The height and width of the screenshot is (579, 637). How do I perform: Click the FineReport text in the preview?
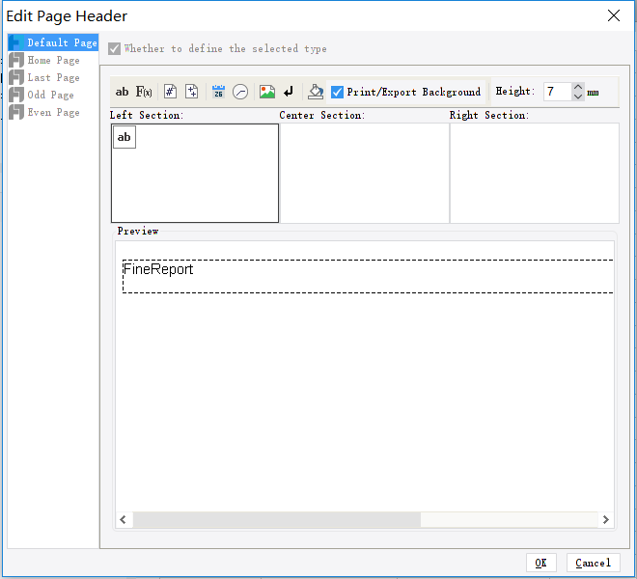point(158,269)
